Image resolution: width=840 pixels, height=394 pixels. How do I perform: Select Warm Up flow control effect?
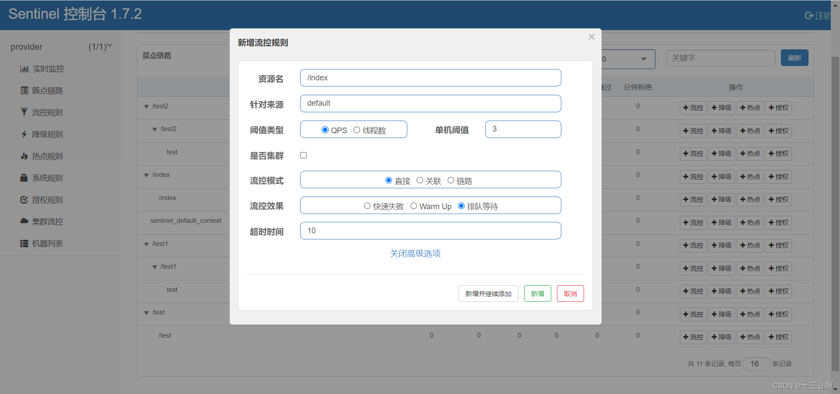413,206
